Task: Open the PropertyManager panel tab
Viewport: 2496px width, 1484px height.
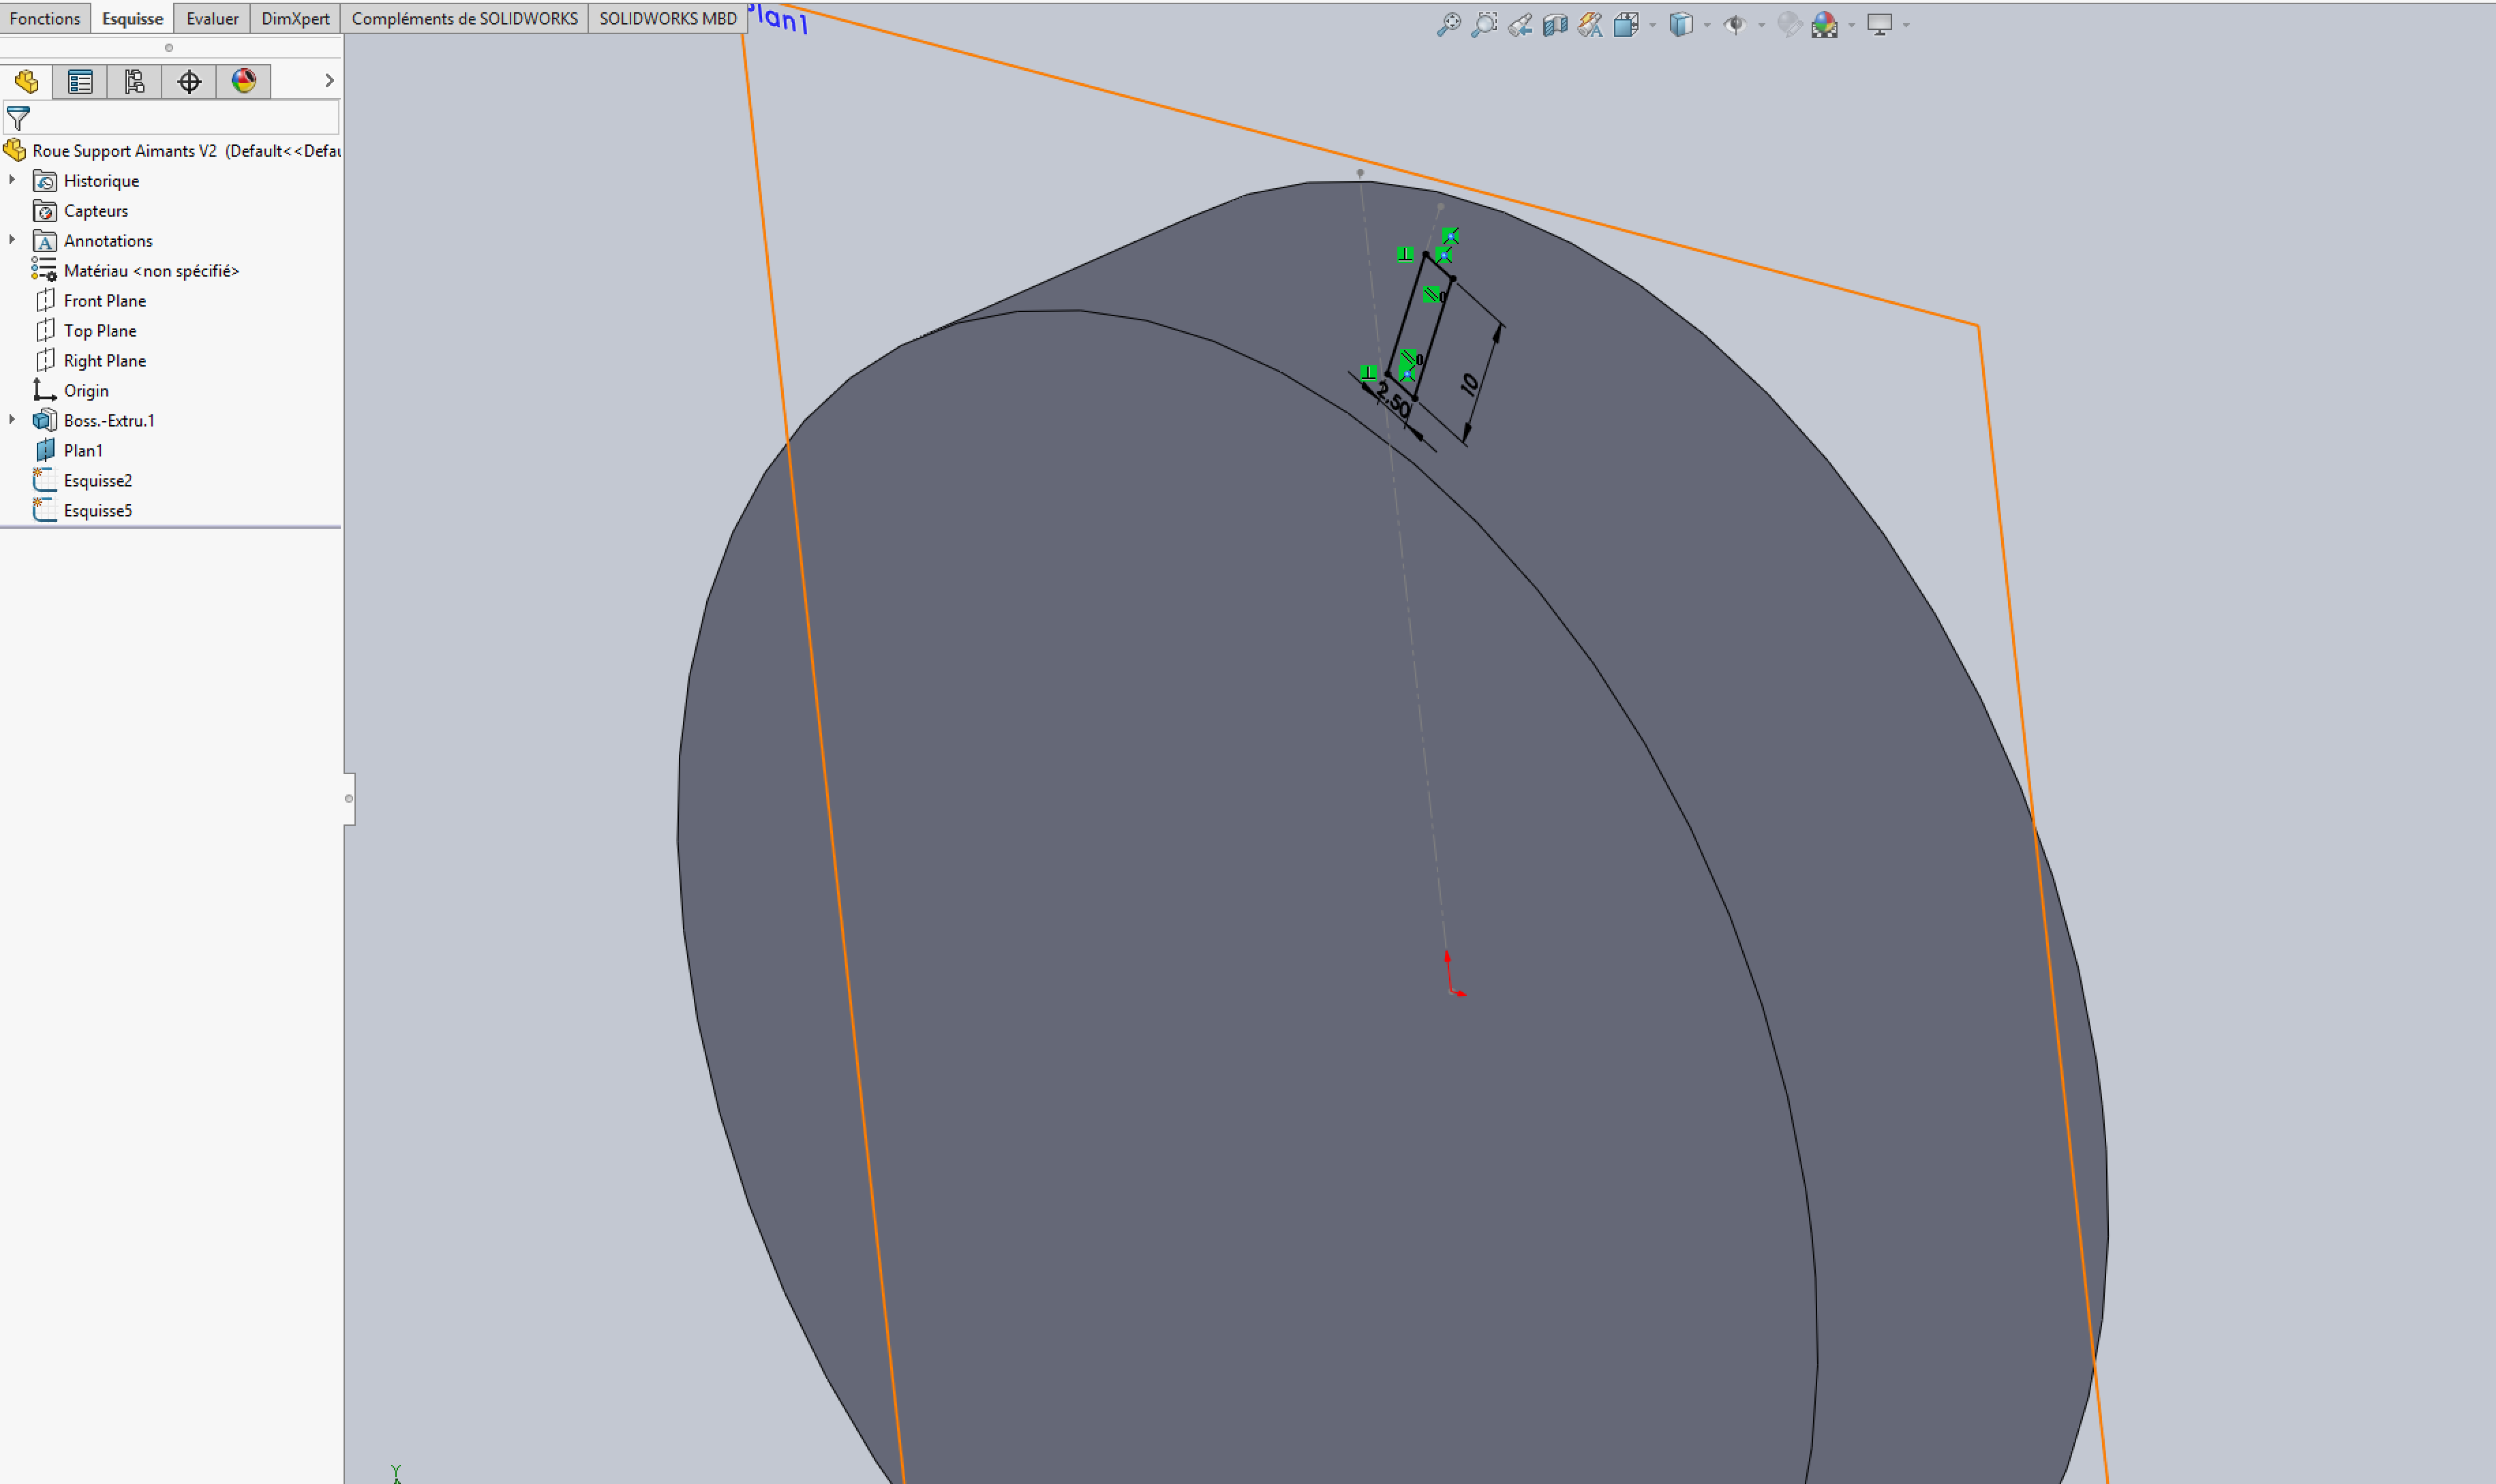Action: click(80, 81)
